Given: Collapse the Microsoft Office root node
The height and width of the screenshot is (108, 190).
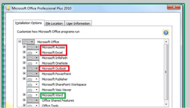Looking at the screenshot, I should point(20,41).
